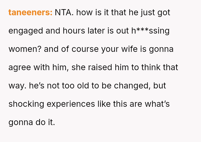The height and width of the screenshot is (142, 201).
Task: Open the taneeners user profile link
Action: click(30, 12)
